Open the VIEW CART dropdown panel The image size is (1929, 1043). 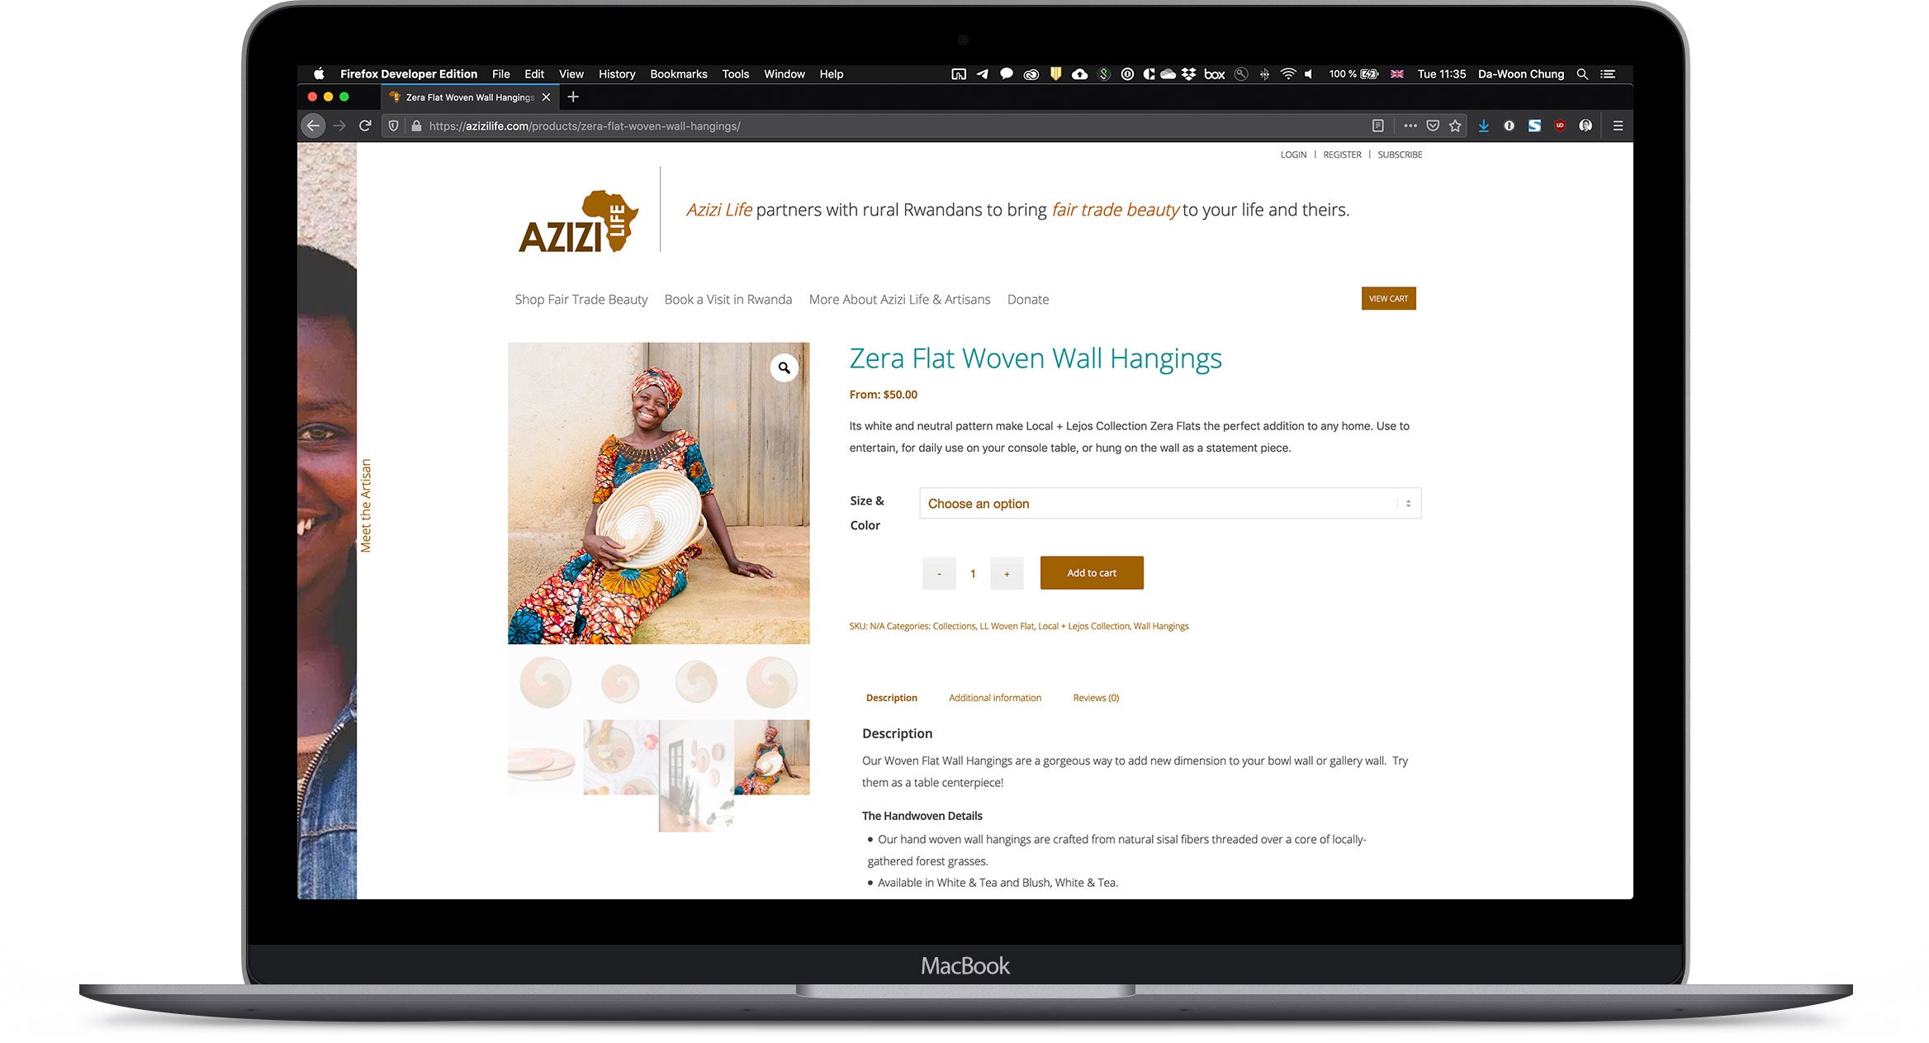[1390, 298]
